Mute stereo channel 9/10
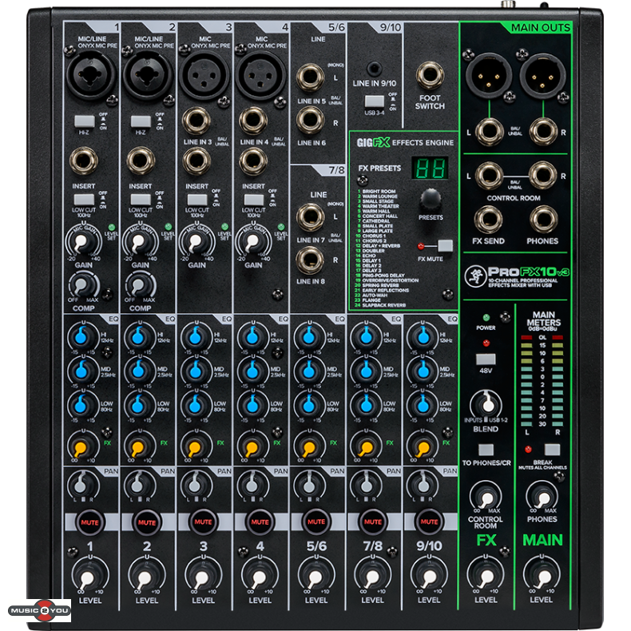The image size is (631, 631). click(429, 522)
